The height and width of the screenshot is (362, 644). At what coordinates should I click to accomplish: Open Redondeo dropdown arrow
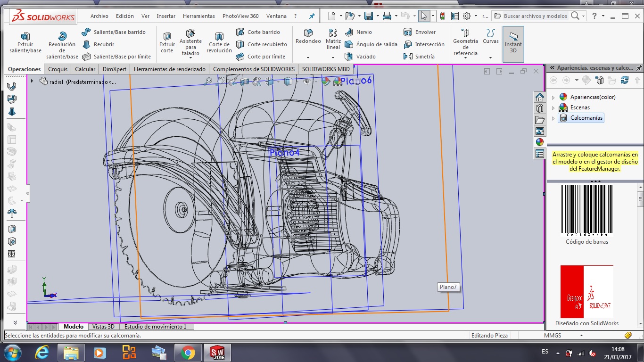308,58
